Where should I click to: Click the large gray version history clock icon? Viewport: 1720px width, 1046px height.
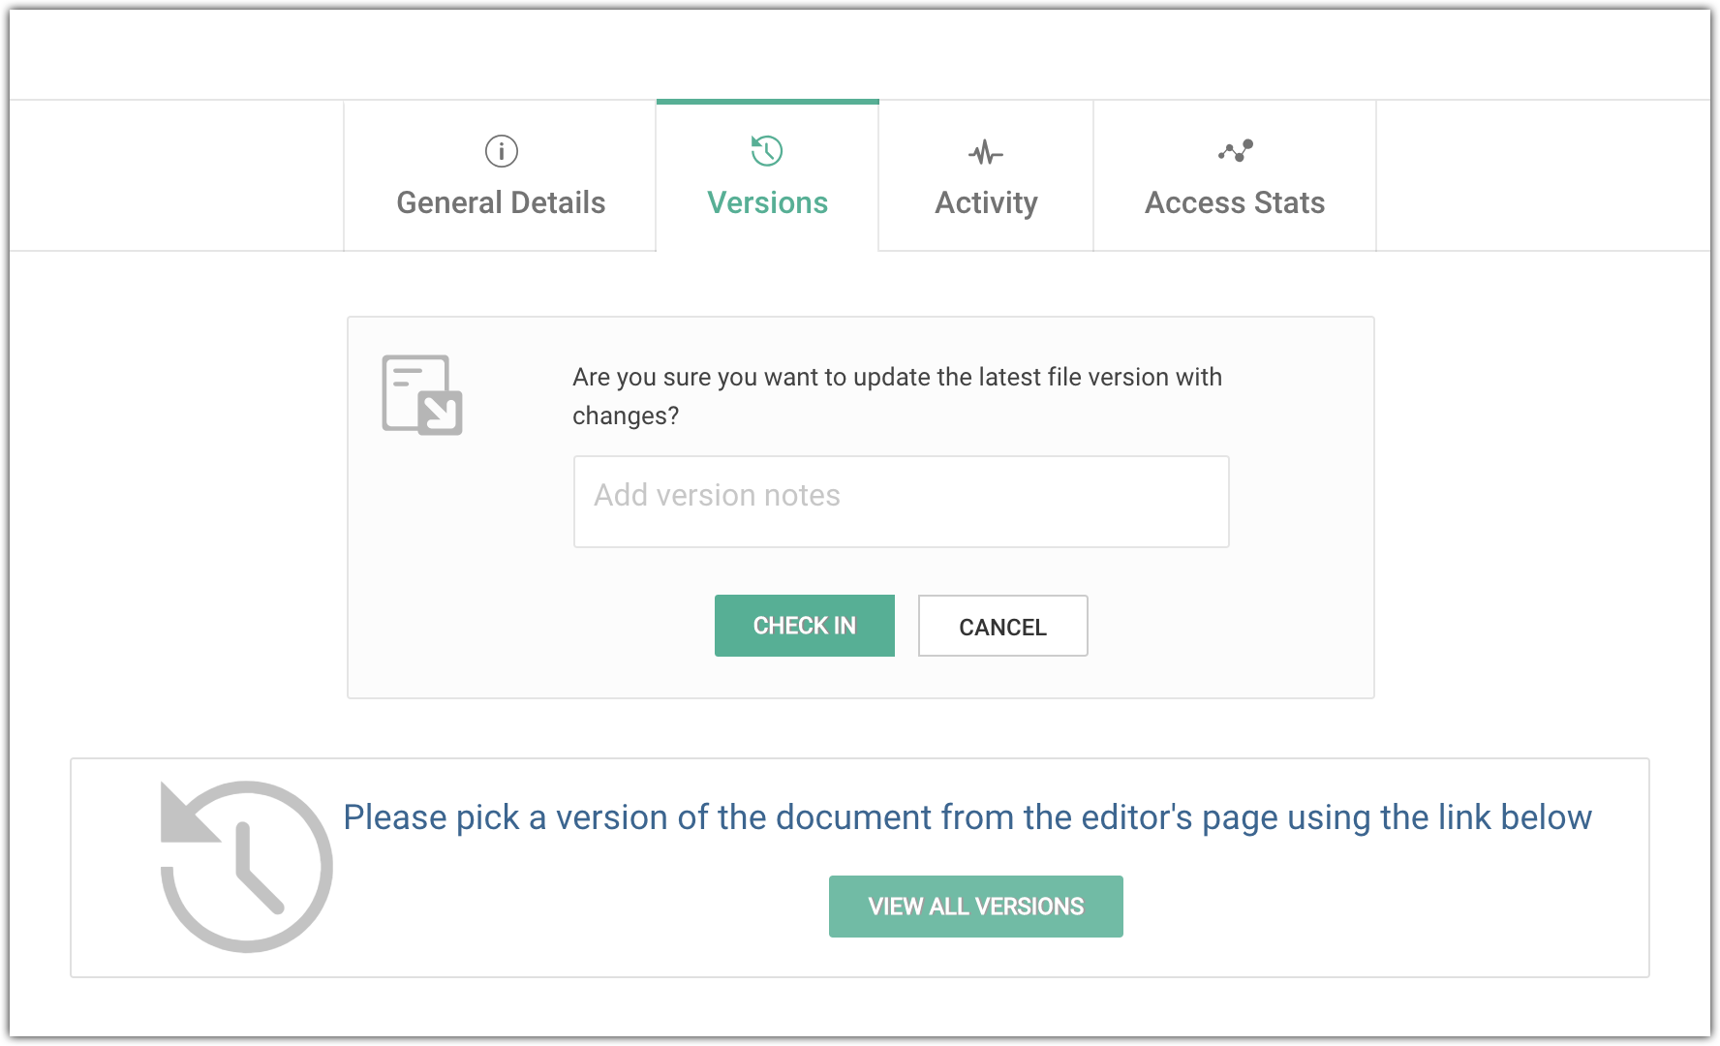pos(247,866)
